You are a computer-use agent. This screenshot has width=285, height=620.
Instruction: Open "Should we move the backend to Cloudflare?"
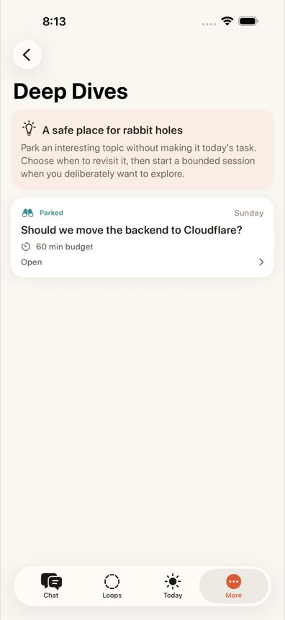coord(132,230)
